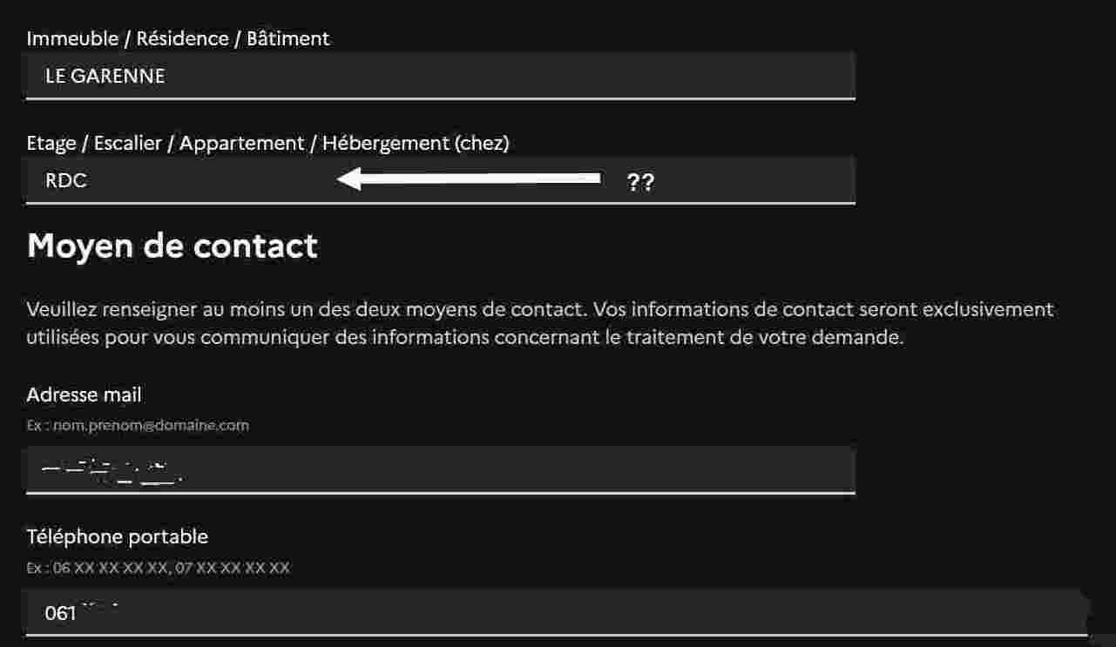Focus the Téléphone portable input field

[x=558, y=612]
